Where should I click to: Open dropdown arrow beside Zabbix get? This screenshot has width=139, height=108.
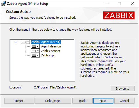tap(38, 55)
